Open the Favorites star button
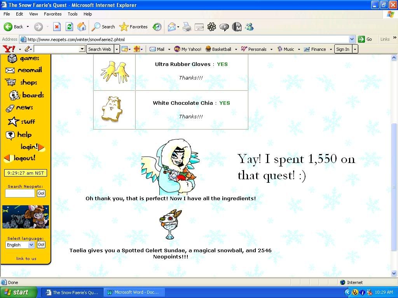The image size is (398, 298). point(133,27)
